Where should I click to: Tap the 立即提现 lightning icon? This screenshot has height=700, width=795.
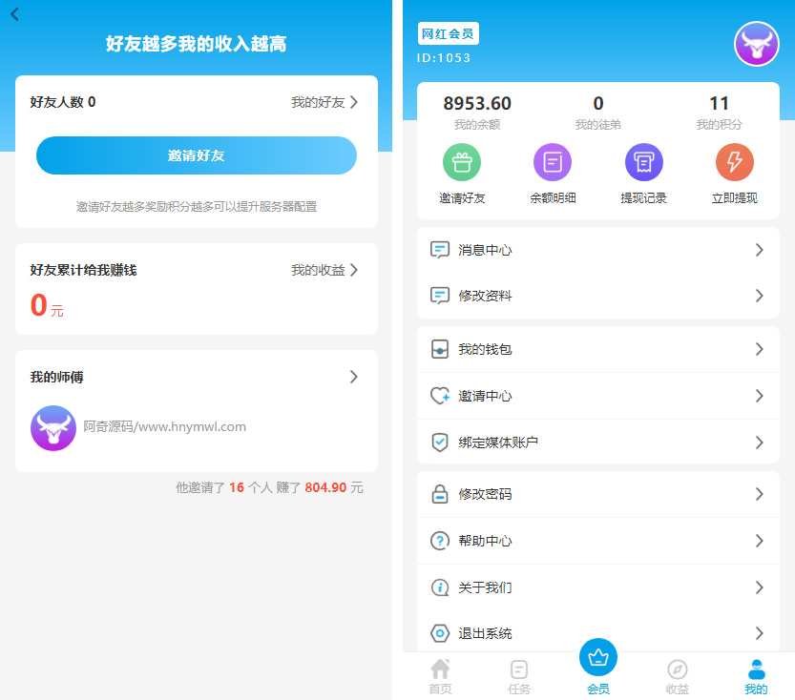coord(734,161)
